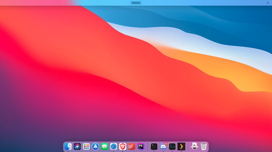Add a new desktop space with plus button

point(268,3)
